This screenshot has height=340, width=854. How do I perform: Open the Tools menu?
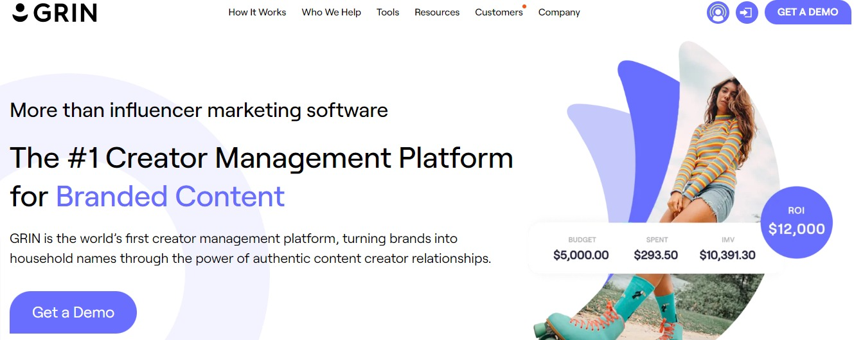point(387,12)
